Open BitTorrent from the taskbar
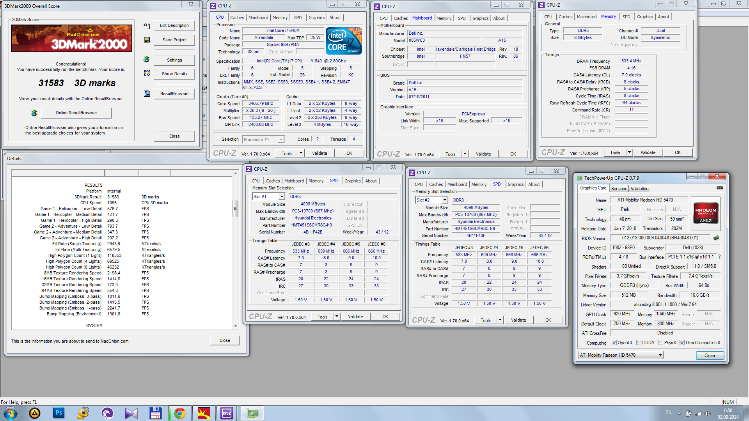The image size is (749, 421). click(x=107, y=413)
